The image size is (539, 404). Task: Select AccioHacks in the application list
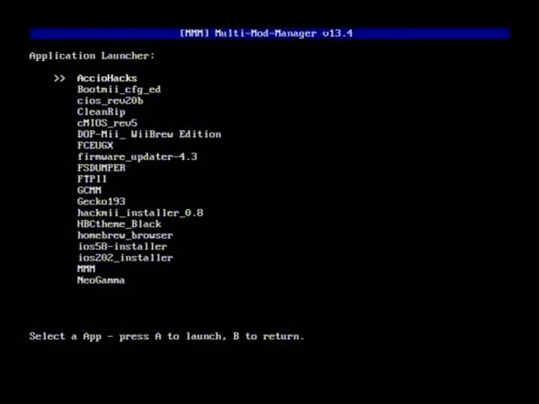(107, 78)
